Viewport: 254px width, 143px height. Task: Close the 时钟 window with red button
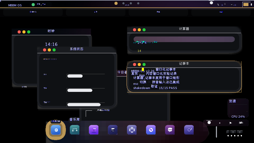pos(19,32)
